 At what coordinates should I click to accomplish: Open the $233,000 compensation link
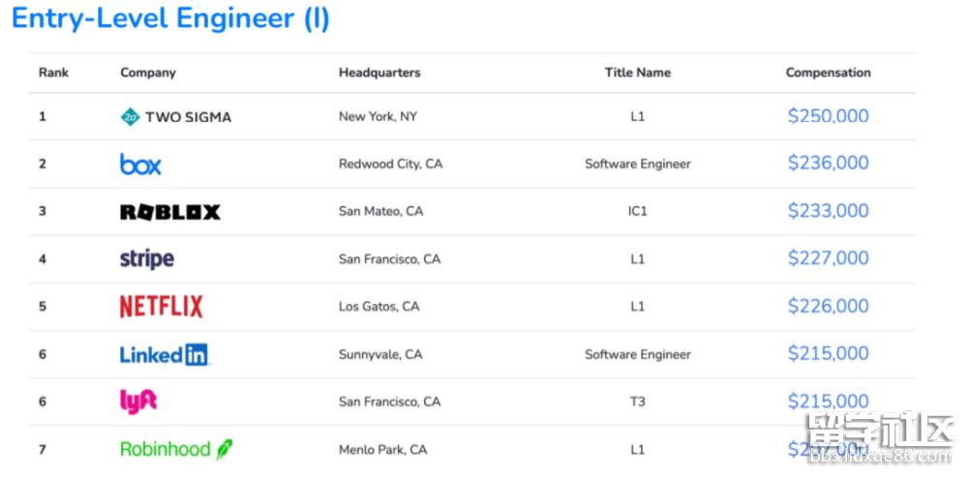[x=828, y=211]
